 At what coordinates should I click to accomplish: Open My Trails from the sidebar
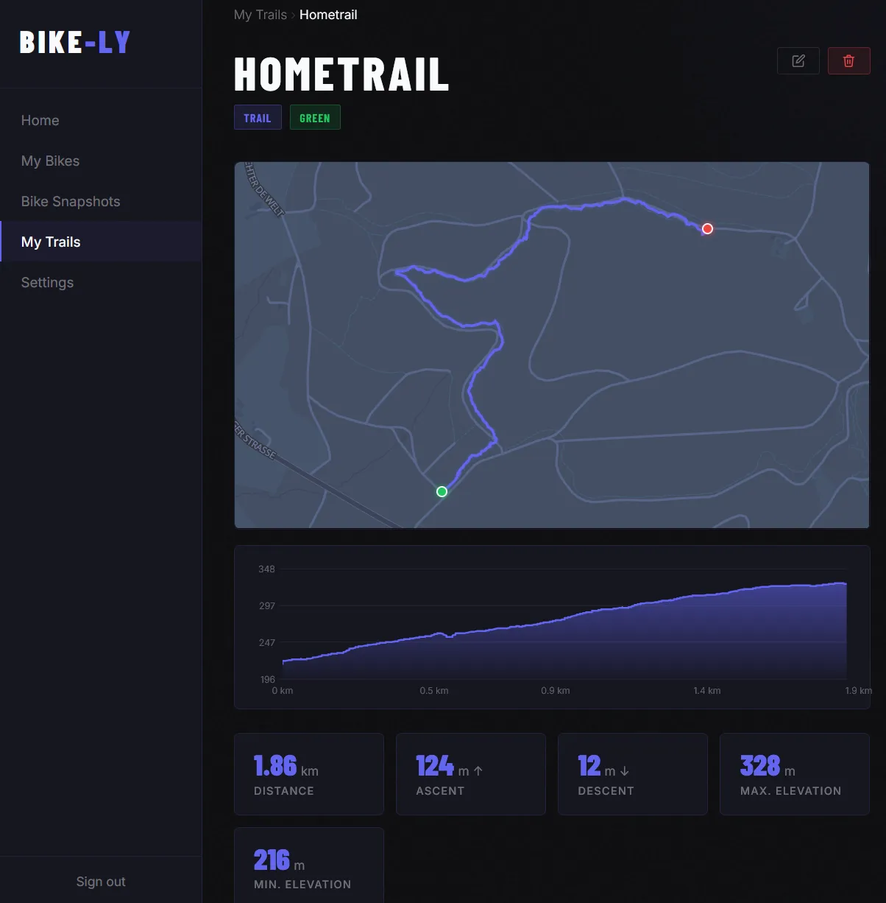click(51, 242)
